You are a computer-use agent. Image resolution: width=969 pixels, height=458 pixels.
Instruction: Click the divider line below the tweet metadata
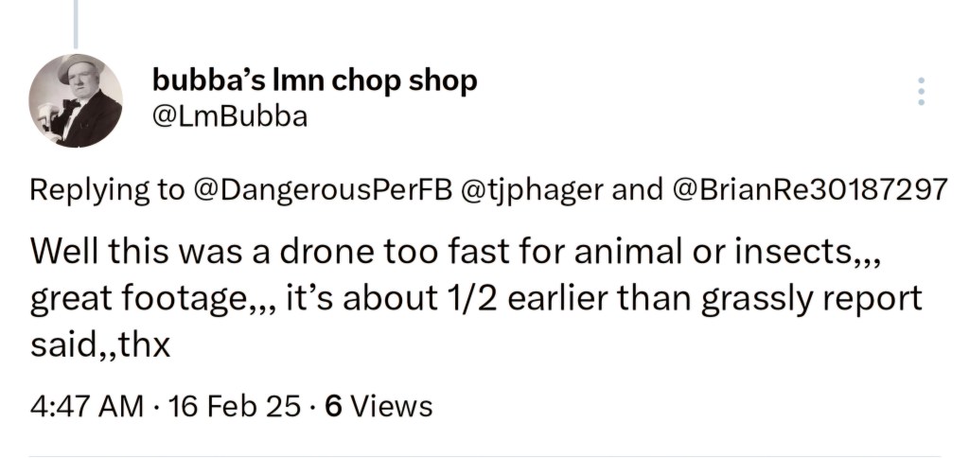[x=485, y=456]
